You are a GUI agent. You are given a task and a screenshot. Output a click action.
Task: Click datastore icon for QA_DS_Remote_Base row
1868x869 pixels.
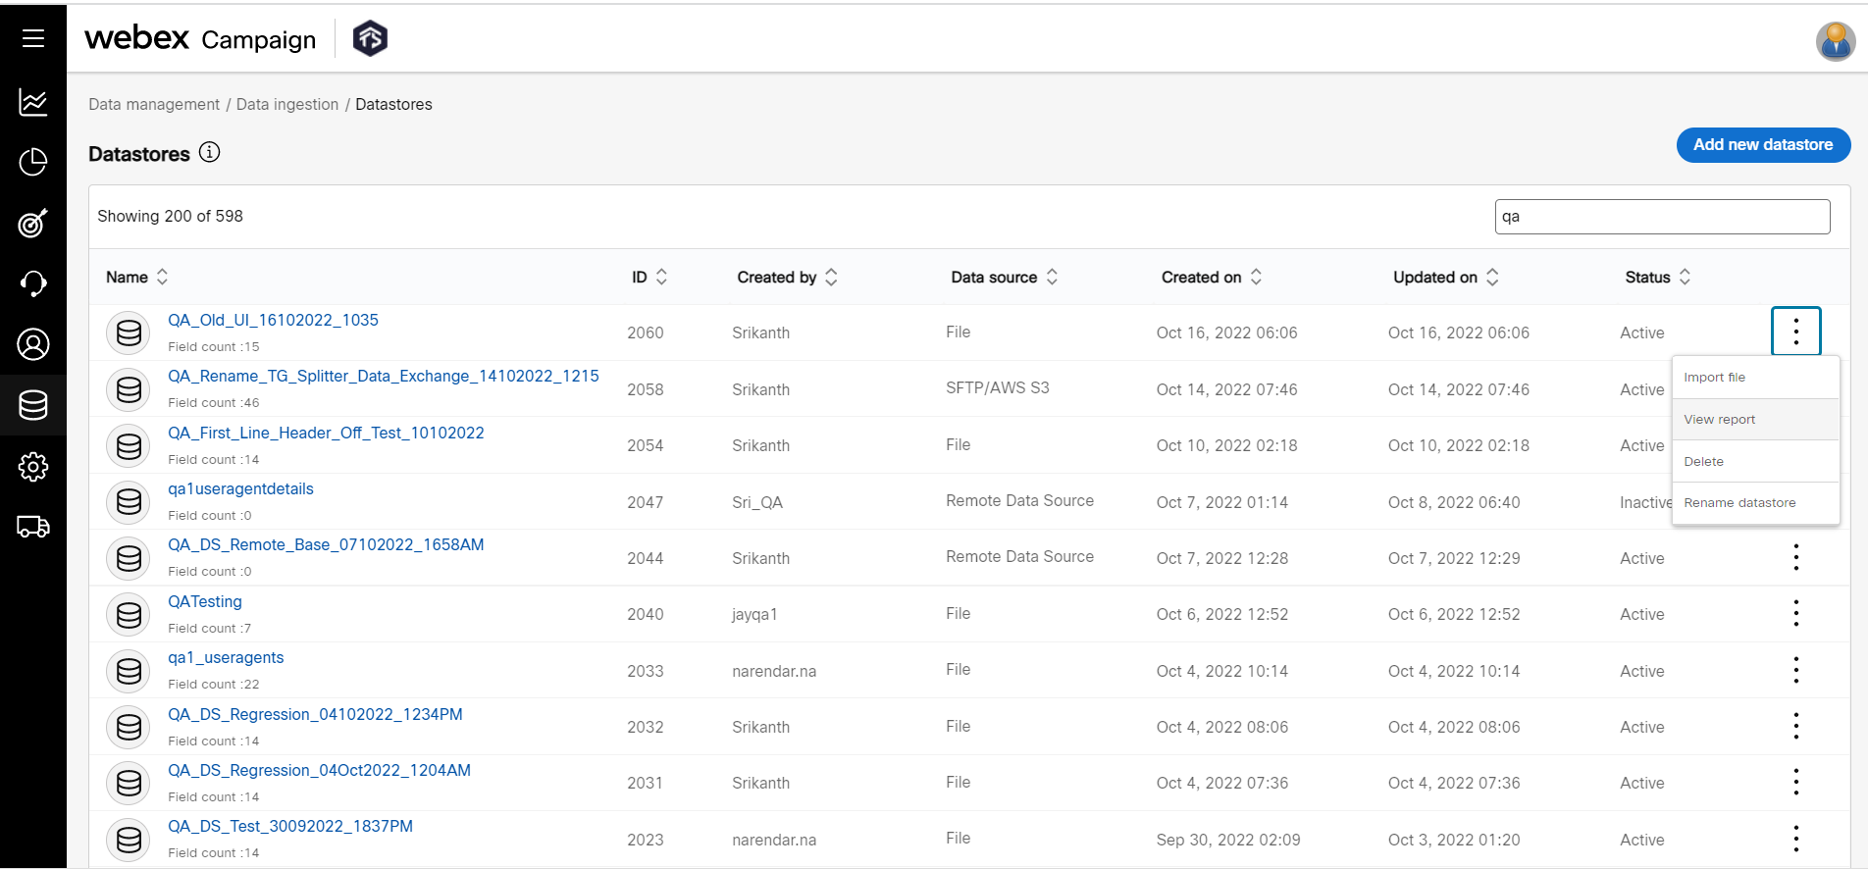[x=129, y=558]
